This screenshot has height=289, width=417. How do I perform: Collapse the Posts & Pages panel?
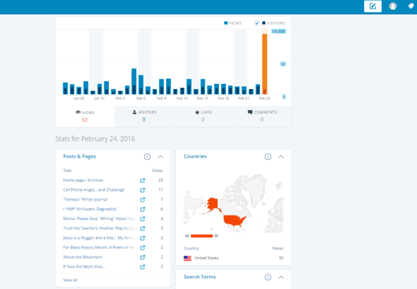[x=160, y=157]
